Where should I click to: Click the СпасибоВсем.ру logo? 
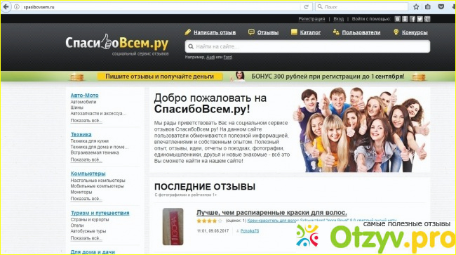(x=117, y=43)
